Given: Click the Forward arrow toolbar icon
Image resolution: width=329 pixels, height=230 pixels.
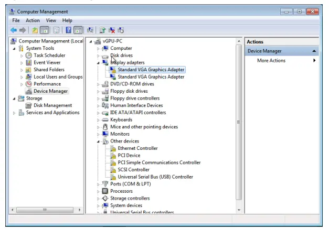Looking at the screenshot, I should (23, 30).
